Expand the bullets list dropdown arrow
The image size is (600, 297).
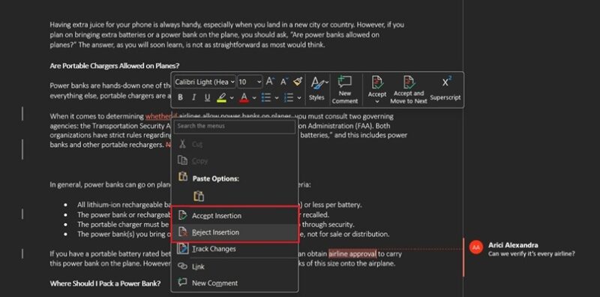tap(276, 98)
